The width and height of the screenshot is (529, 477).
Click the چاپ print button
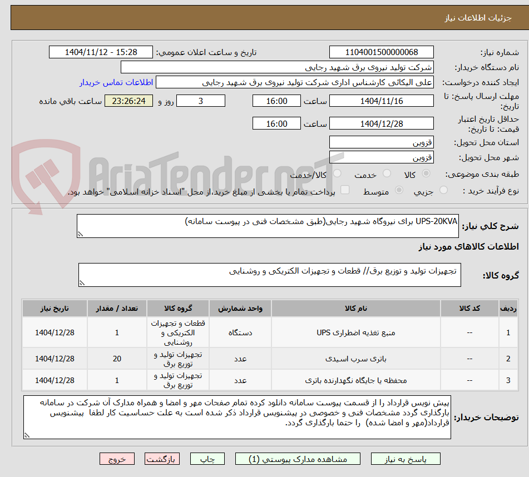coord(207,459)
